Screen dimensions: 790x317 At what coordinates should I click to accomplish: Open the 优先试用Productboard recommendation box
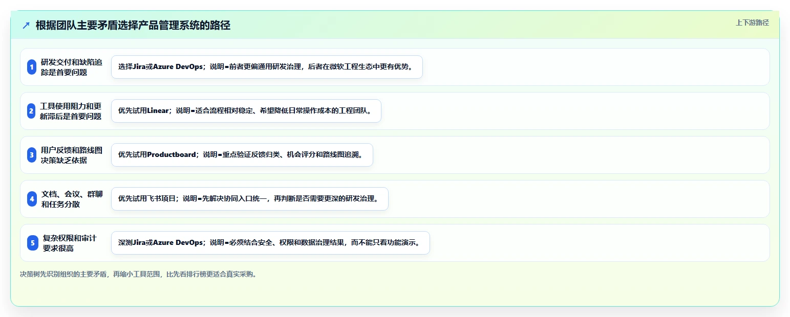[242, 155]
